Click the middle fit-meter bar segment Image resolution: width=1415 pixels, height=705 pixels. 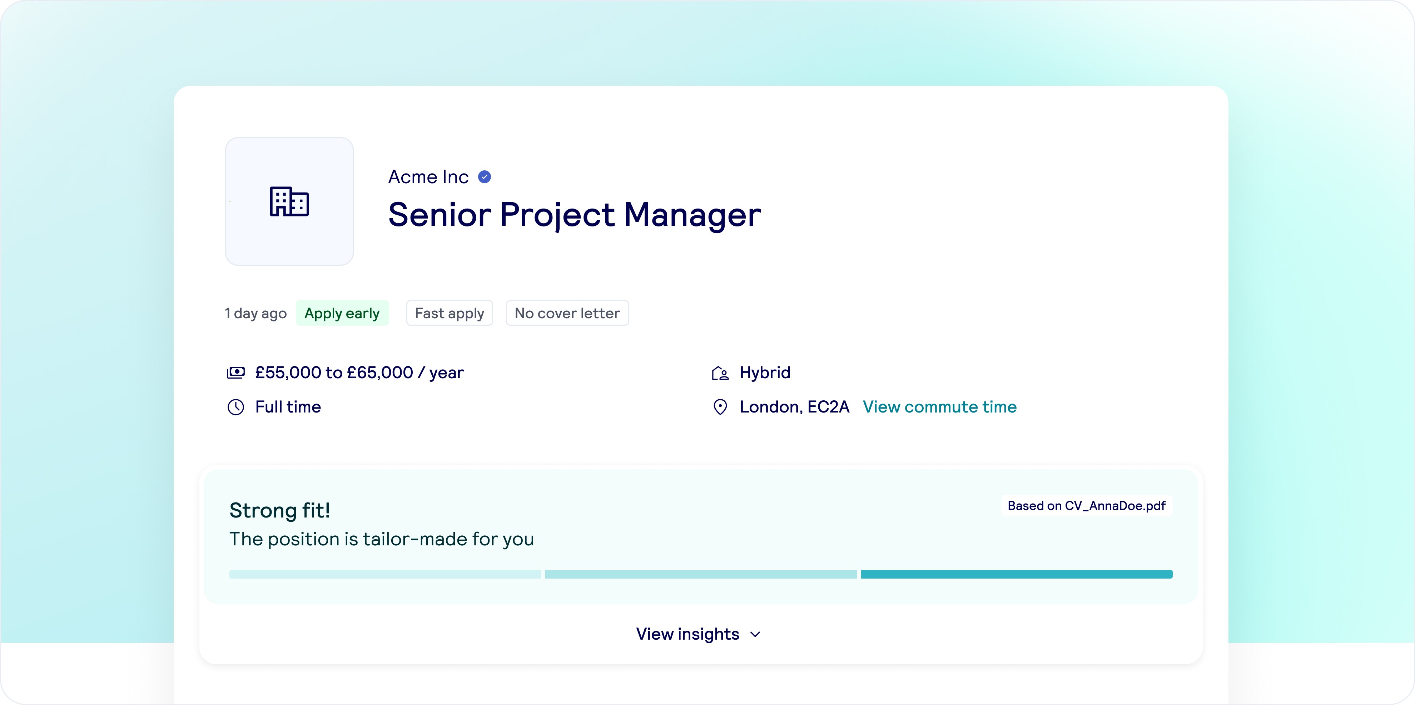point(700,574)
